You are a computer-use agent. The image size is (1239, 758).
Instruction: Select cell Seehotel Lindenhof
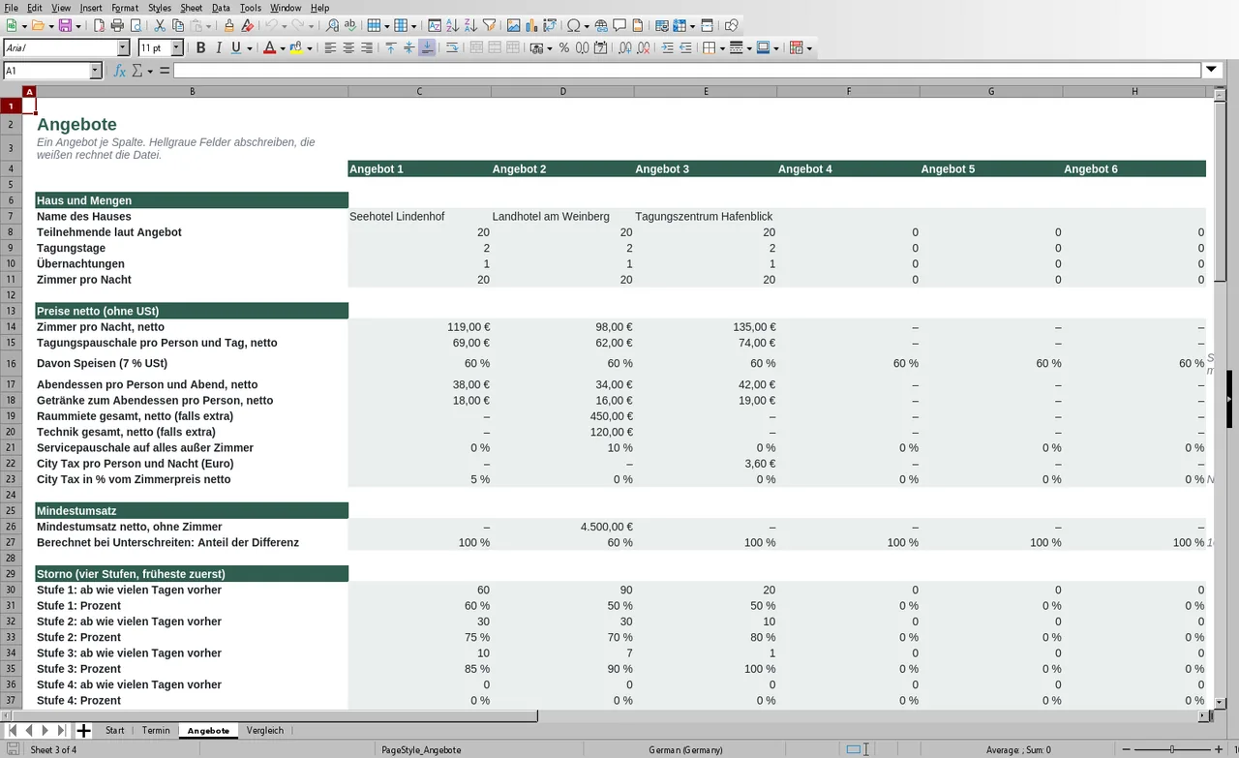point(419,216)
